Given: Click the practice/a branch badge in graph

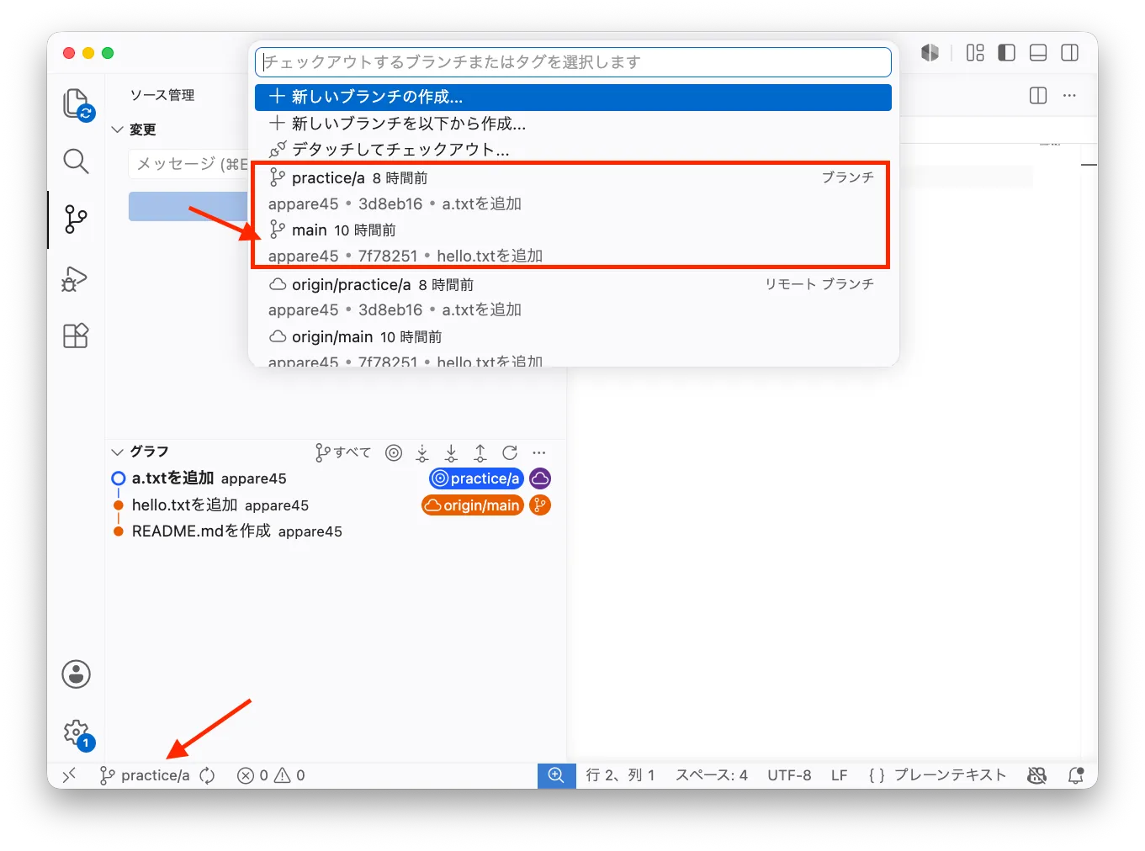Looking at the screenshot, I should pos(476,478).
